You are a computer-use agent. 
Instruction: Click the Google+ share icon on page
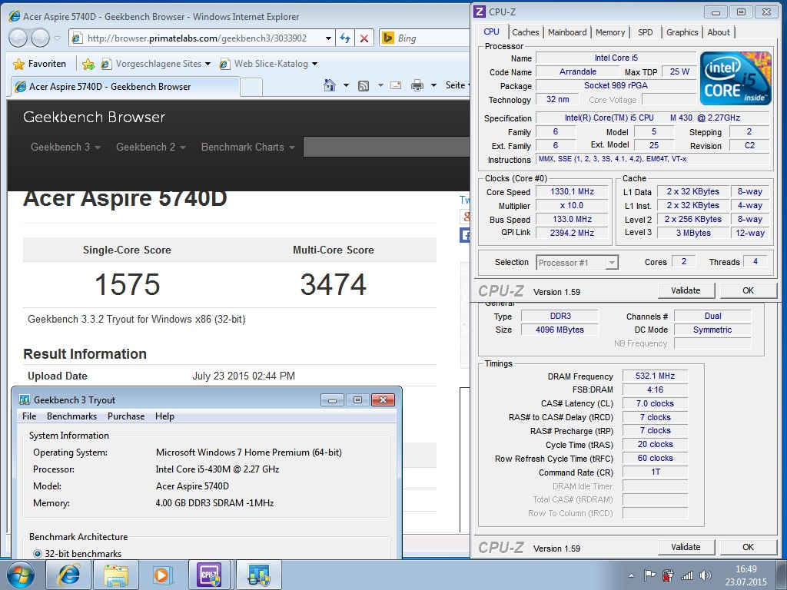tap(465, 216)
